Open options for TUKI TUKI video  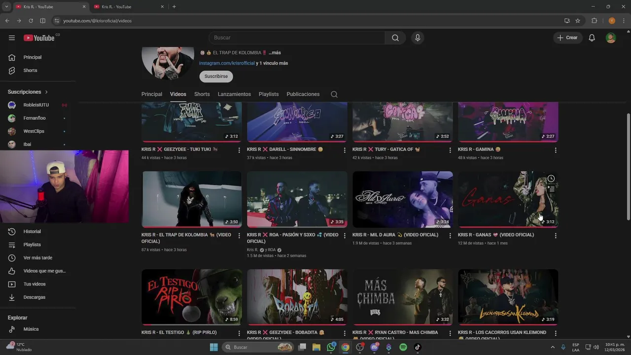tap(239, 150)
